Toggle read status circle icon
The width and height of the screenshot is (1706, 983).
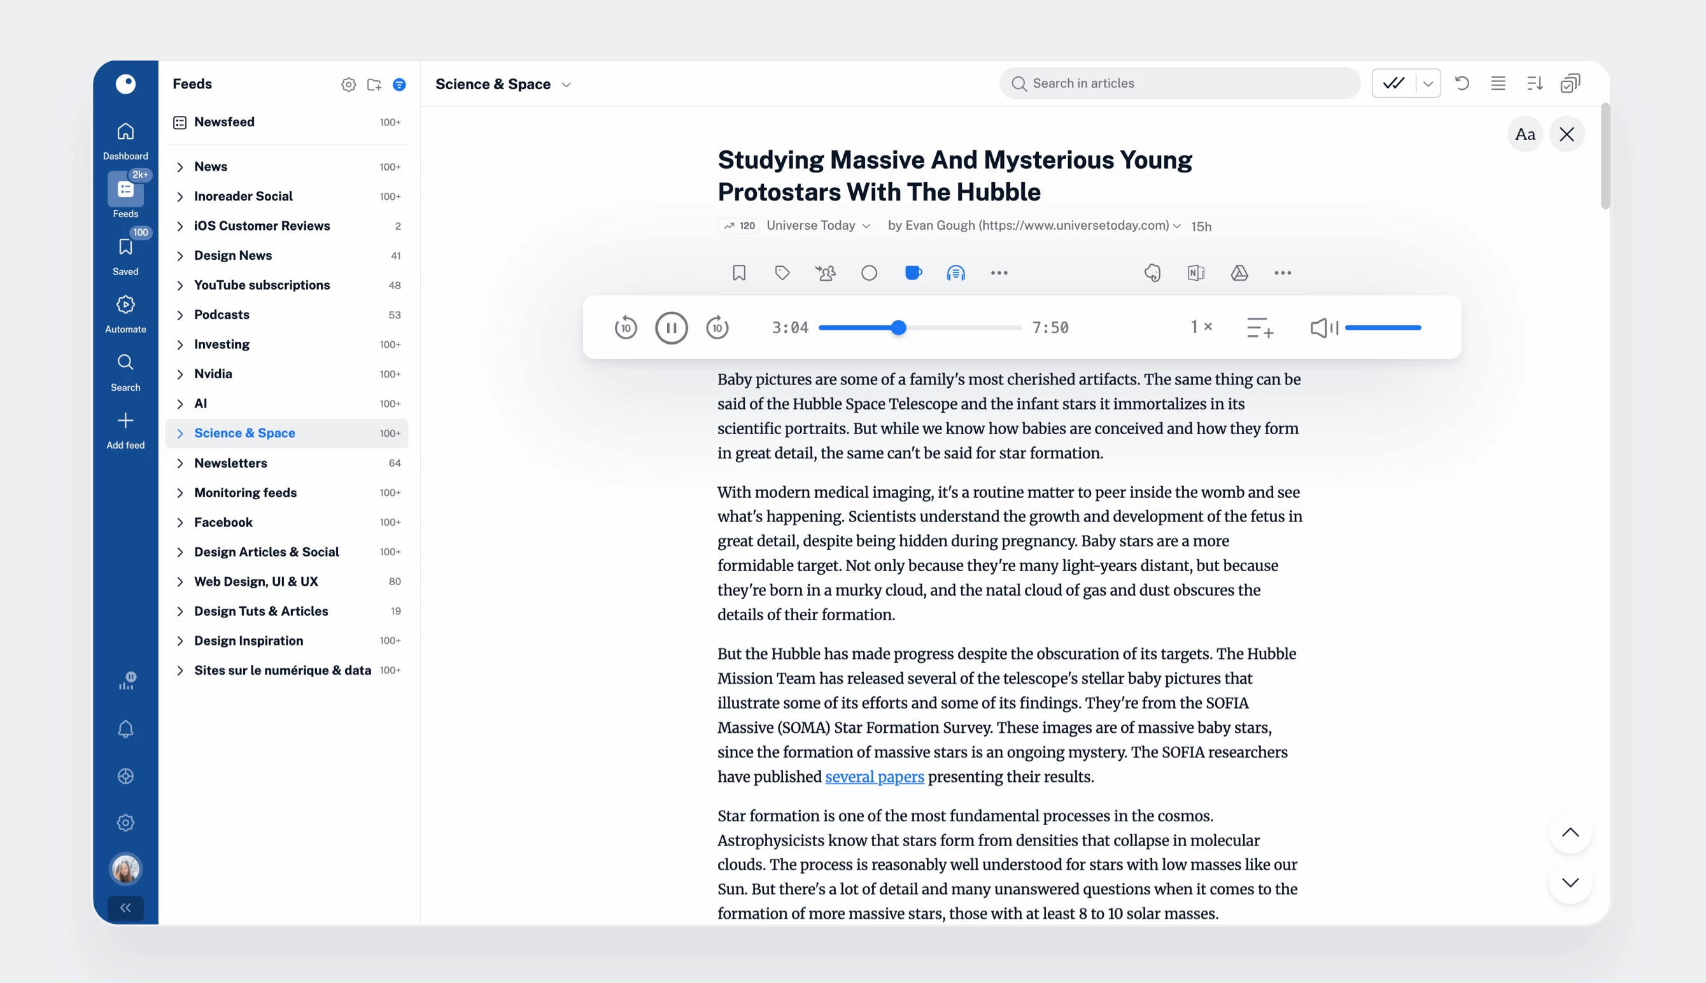point(869,272)
